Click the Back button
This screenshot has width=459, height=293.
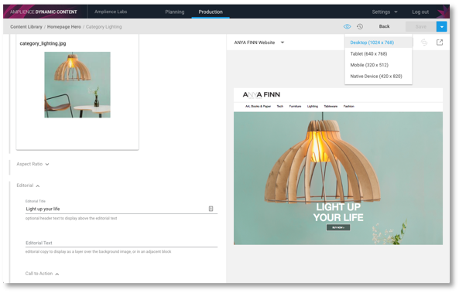point(384,26)
